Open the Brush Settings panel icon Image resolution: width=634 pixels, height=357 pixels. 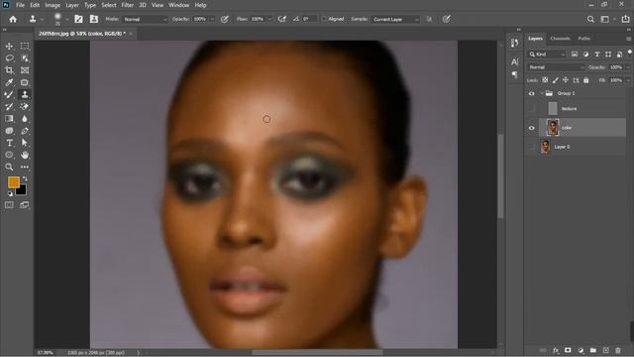point(78,19)
